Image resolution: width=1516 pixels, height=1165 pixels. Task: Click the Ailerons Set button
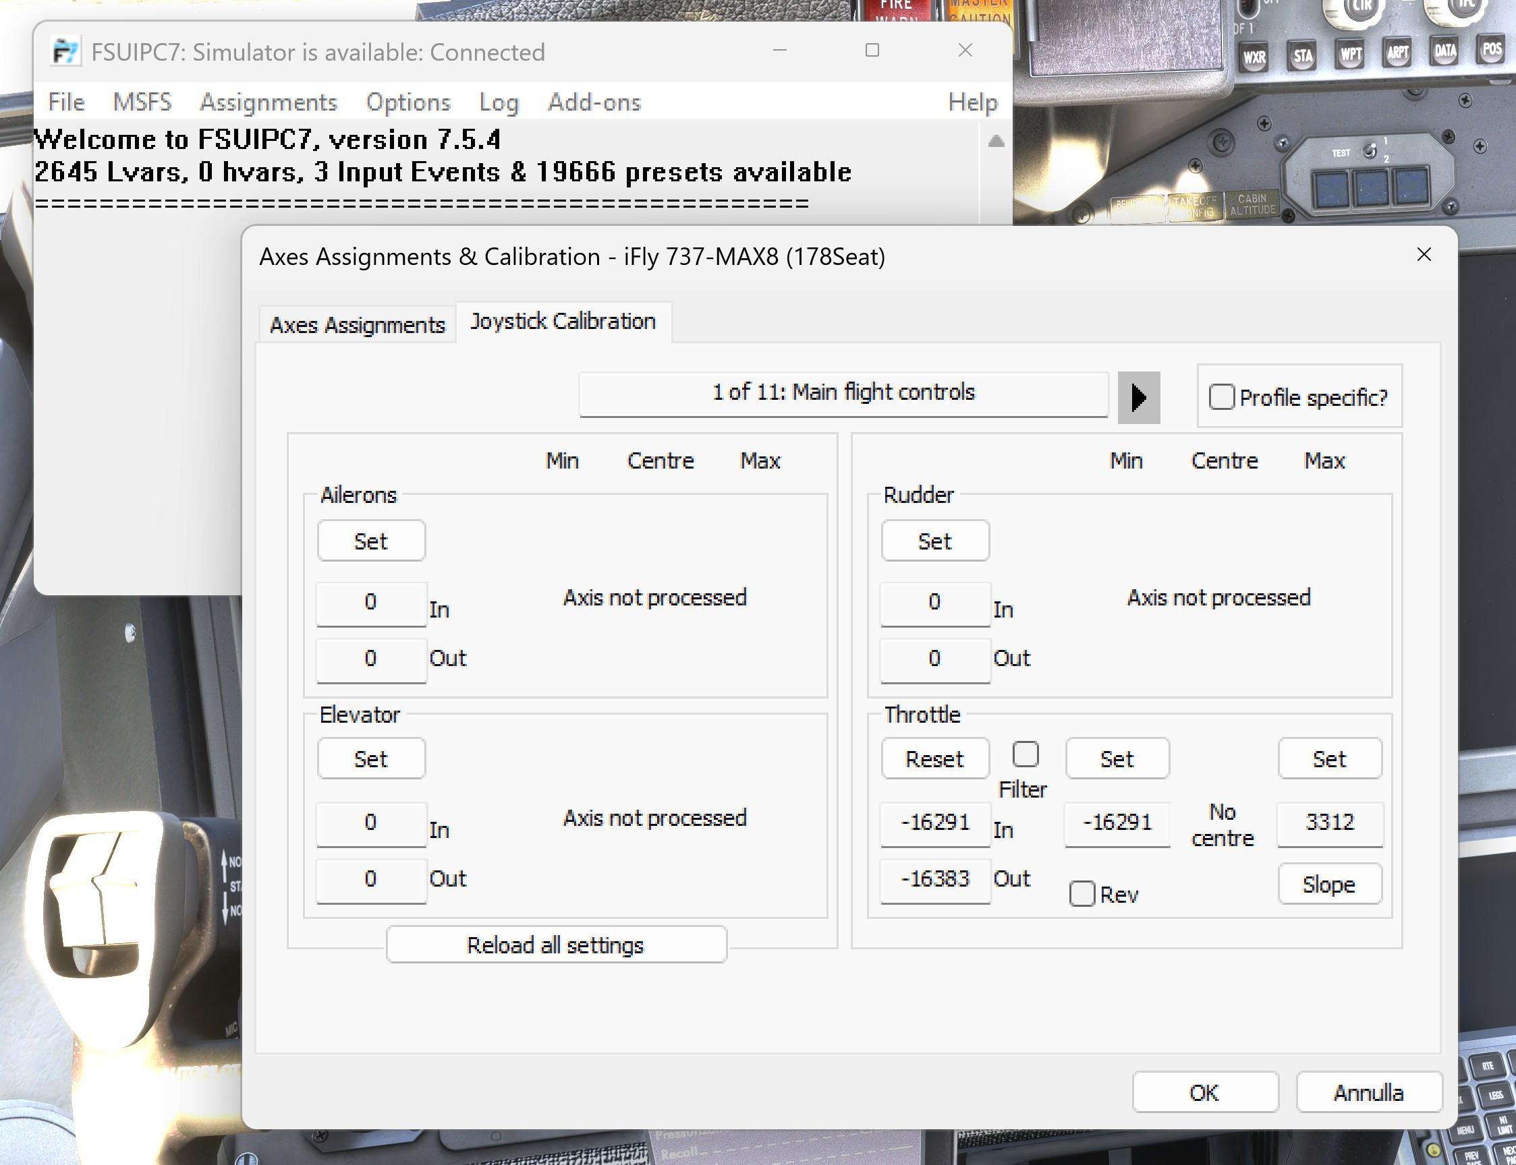371,541
